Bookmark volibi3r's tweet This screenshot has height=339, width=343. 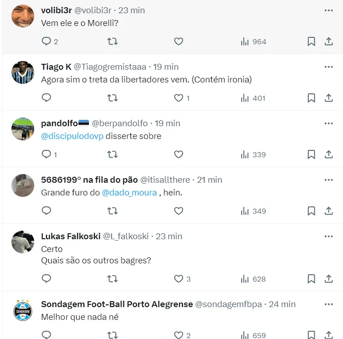coord(311,41)
